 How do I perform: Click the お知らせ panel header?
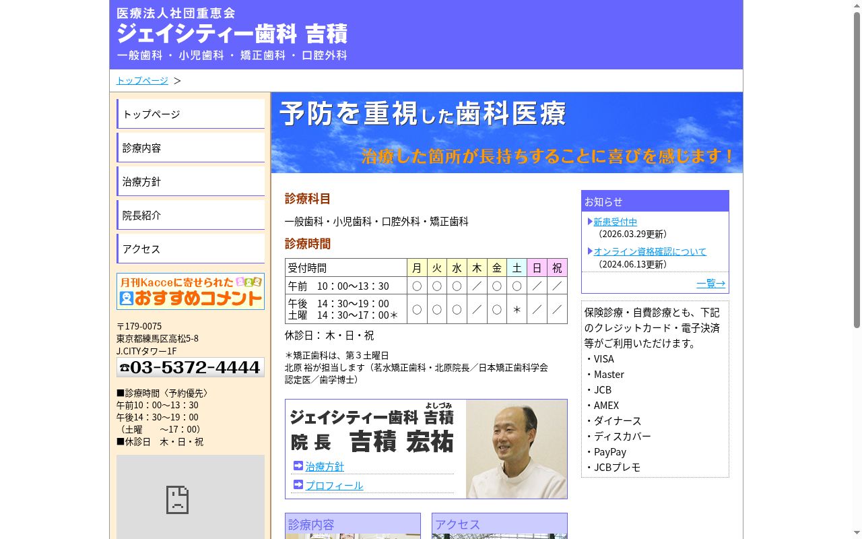655,201
